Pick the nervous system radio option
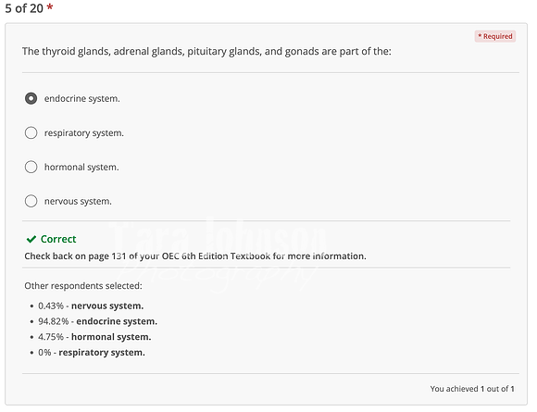The width and height of the screenshot is (537, 412). click(x=31, y=201)
